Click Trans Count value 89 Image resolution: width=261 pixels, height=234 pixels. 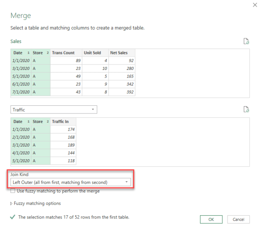[66, 60]
